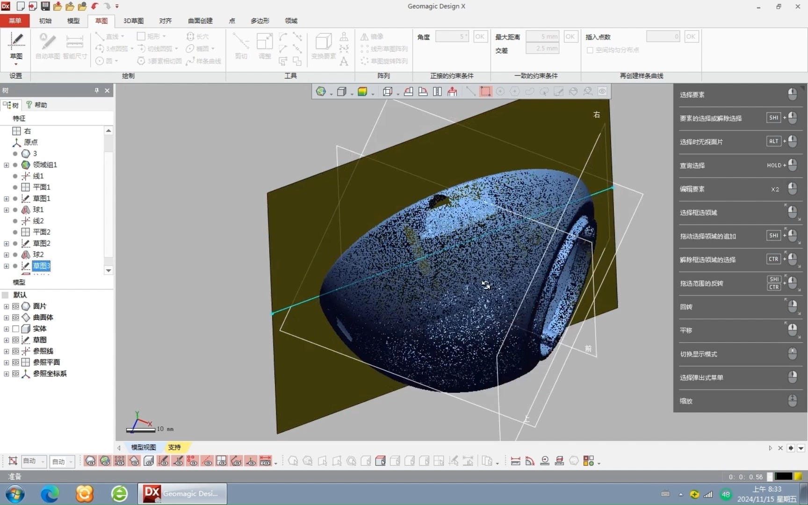Click the 调整 adjust tool
808x505 pixels.
click(265, 47)
